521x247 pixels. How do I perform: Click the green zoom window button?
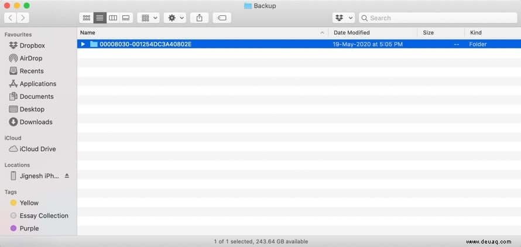26,6
